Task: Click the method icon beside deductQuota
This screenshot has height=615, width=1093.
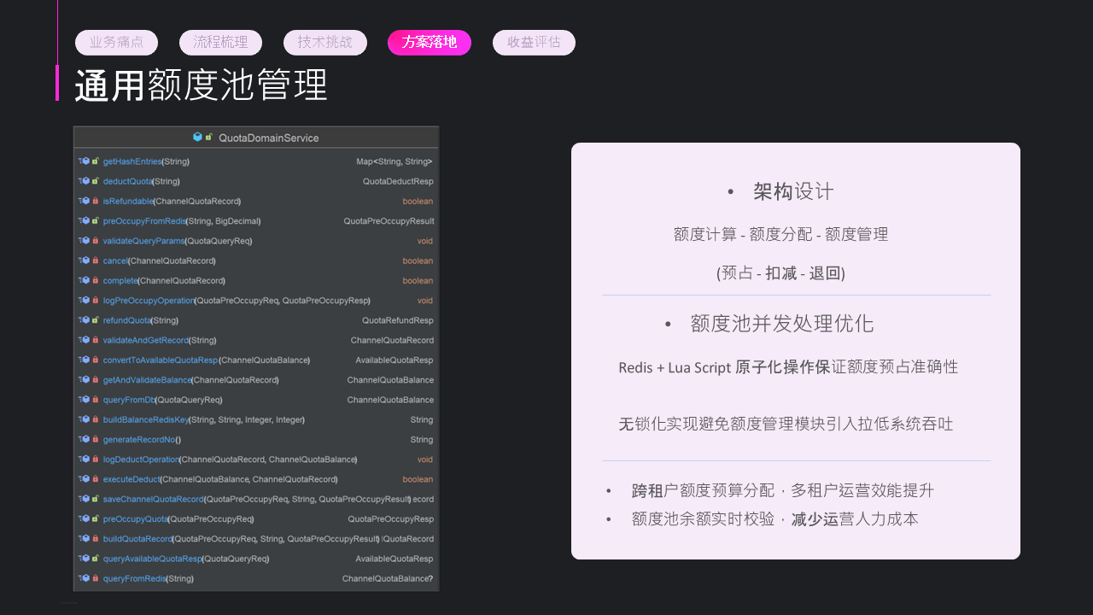Action: (x=85, y=181)
